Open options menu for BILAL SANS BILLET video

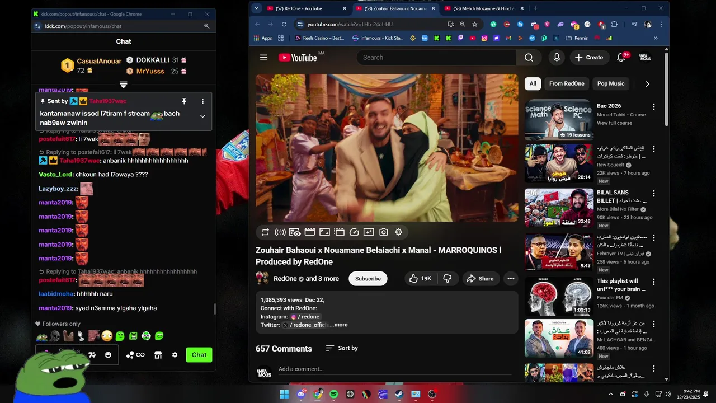[653, 193]
